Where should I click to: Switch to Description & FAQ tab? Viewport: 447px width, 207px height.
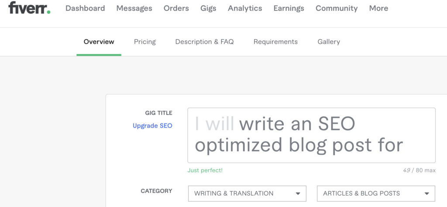click(204, 42)
